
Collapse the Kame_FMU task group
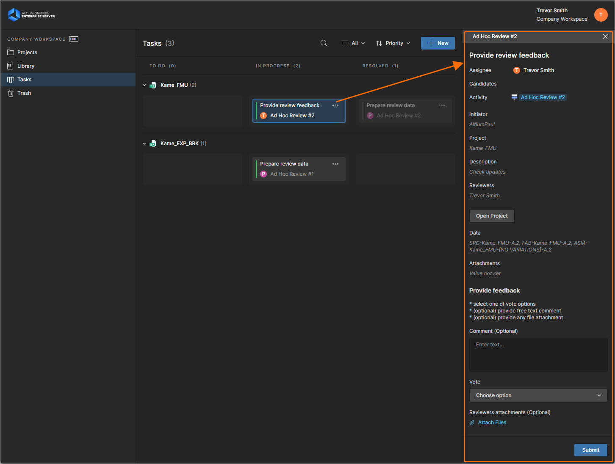pos(144,85)
